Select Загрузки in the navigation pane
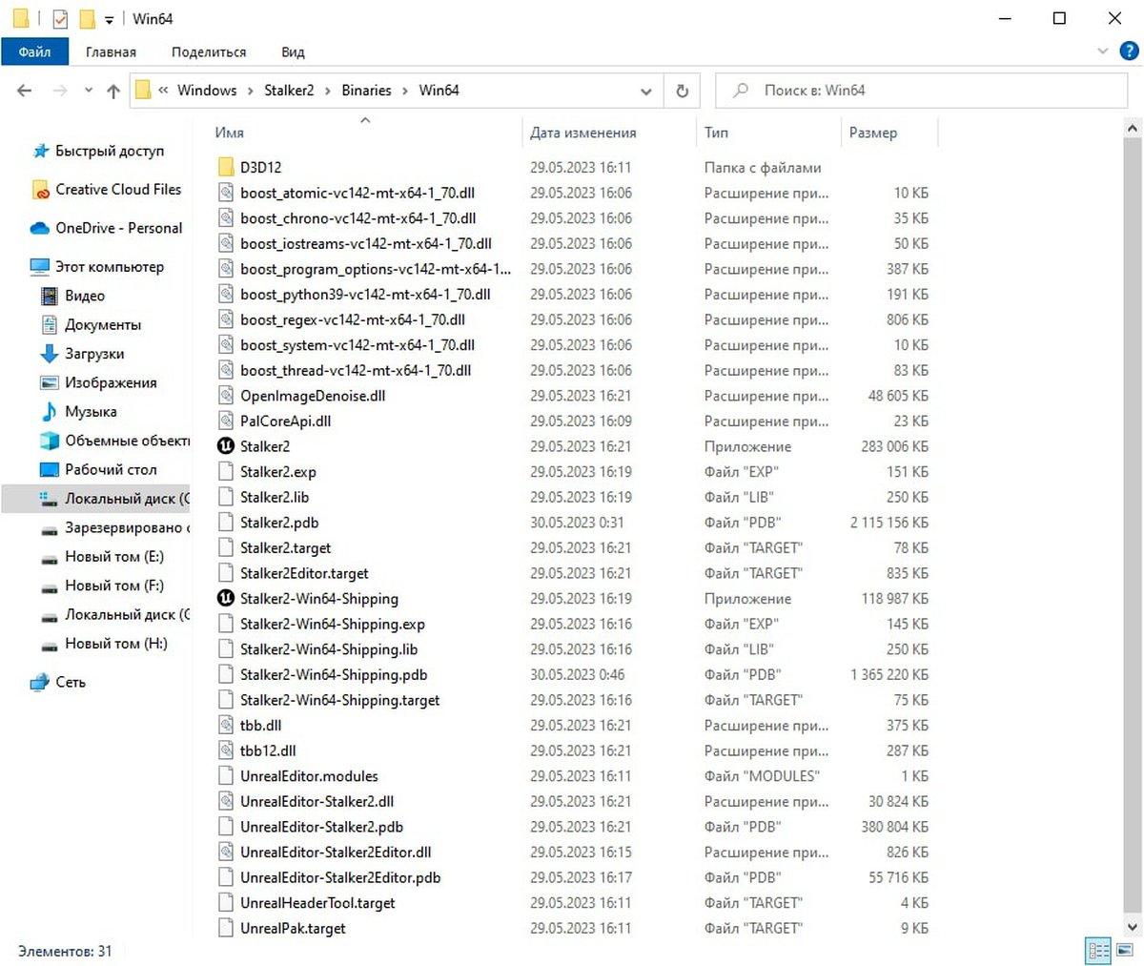 pyautogui.click(x=94, y=354)
